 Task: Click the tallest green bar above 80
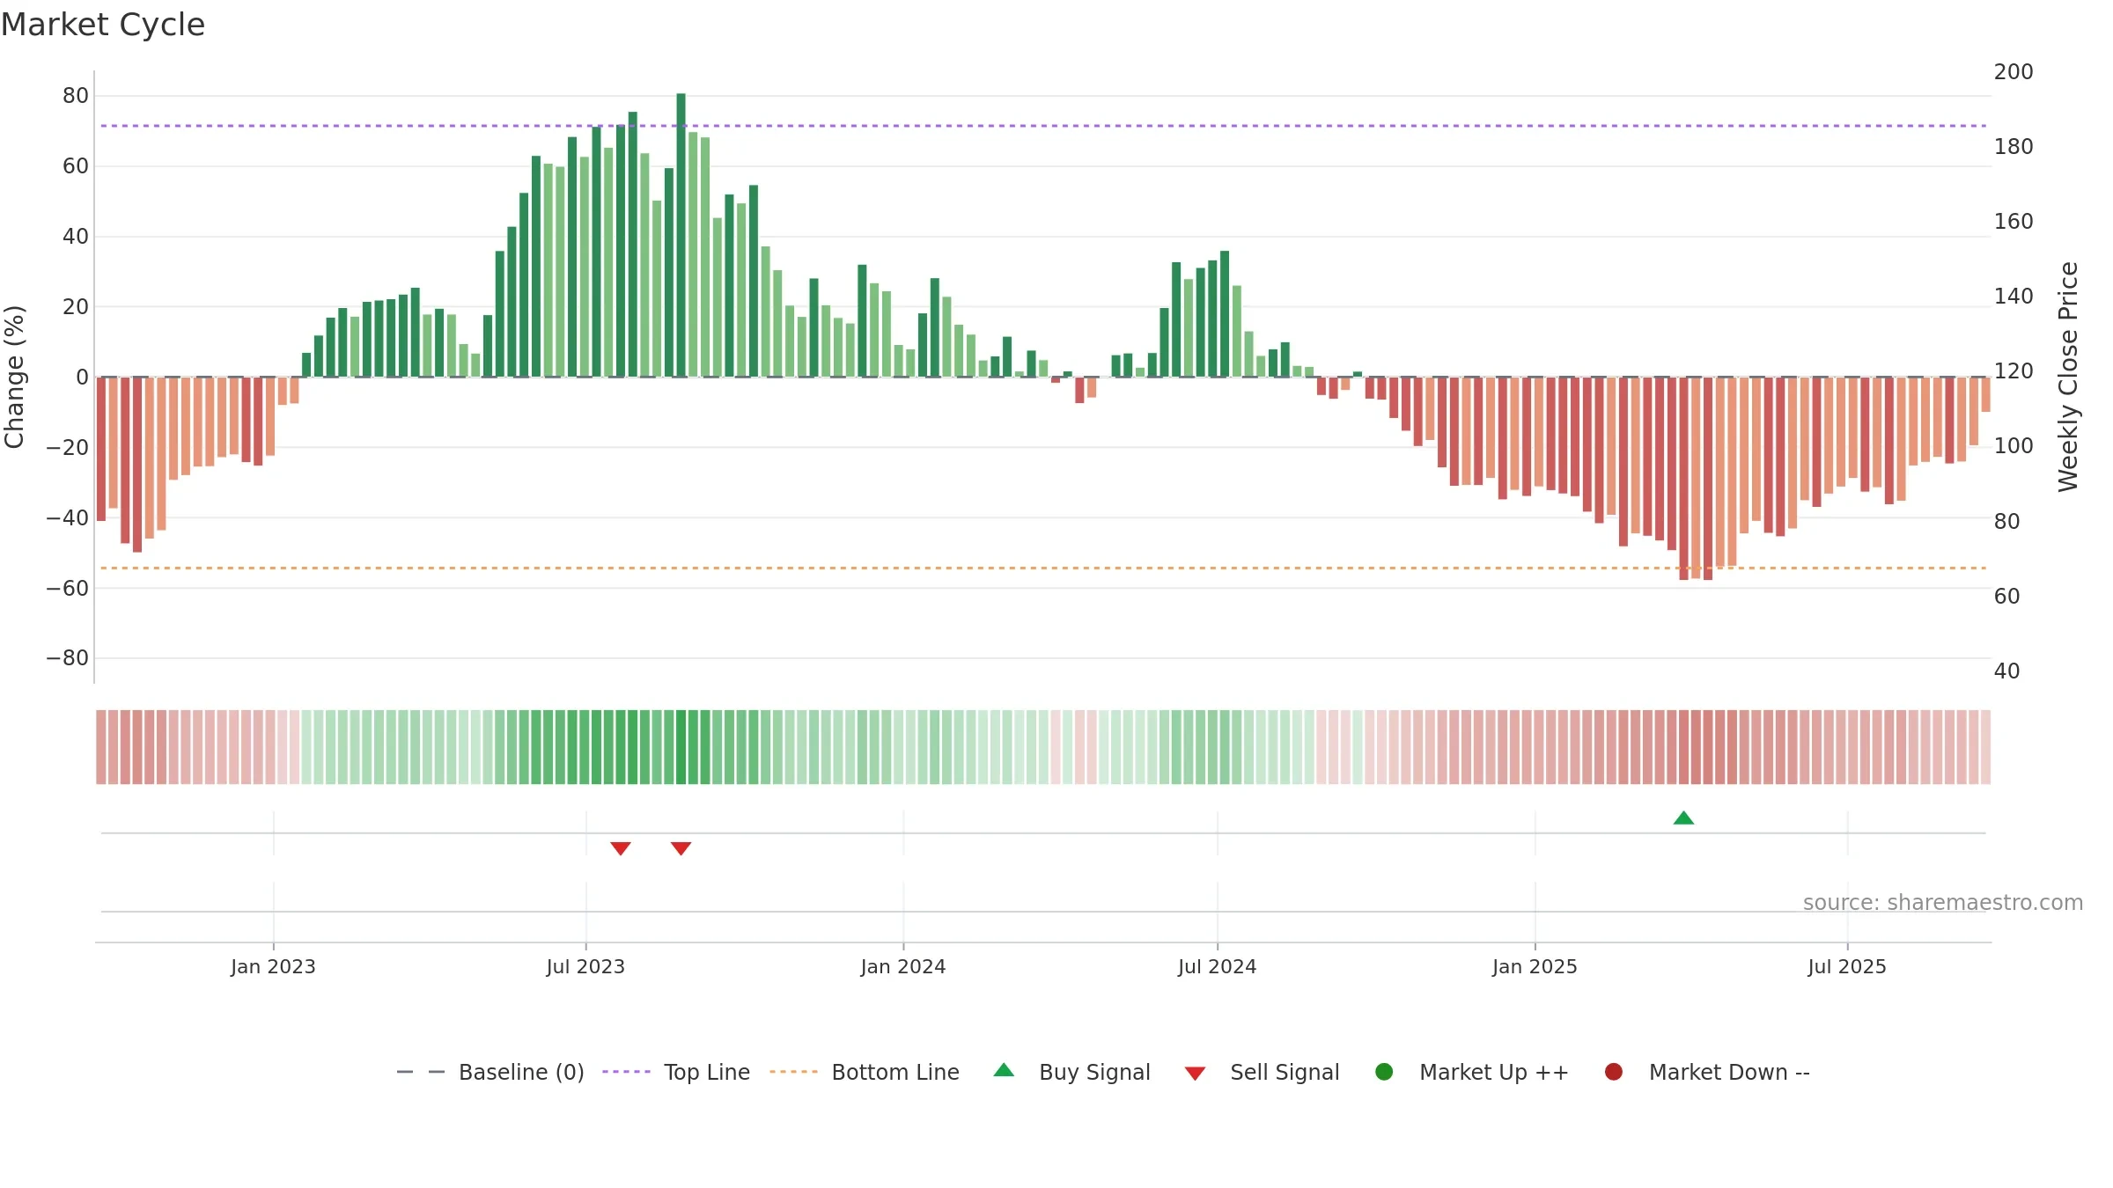coord(681,235)
